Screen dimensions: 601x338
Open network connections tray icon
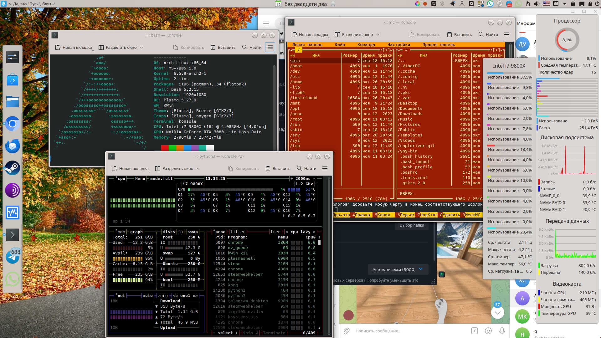556,4
